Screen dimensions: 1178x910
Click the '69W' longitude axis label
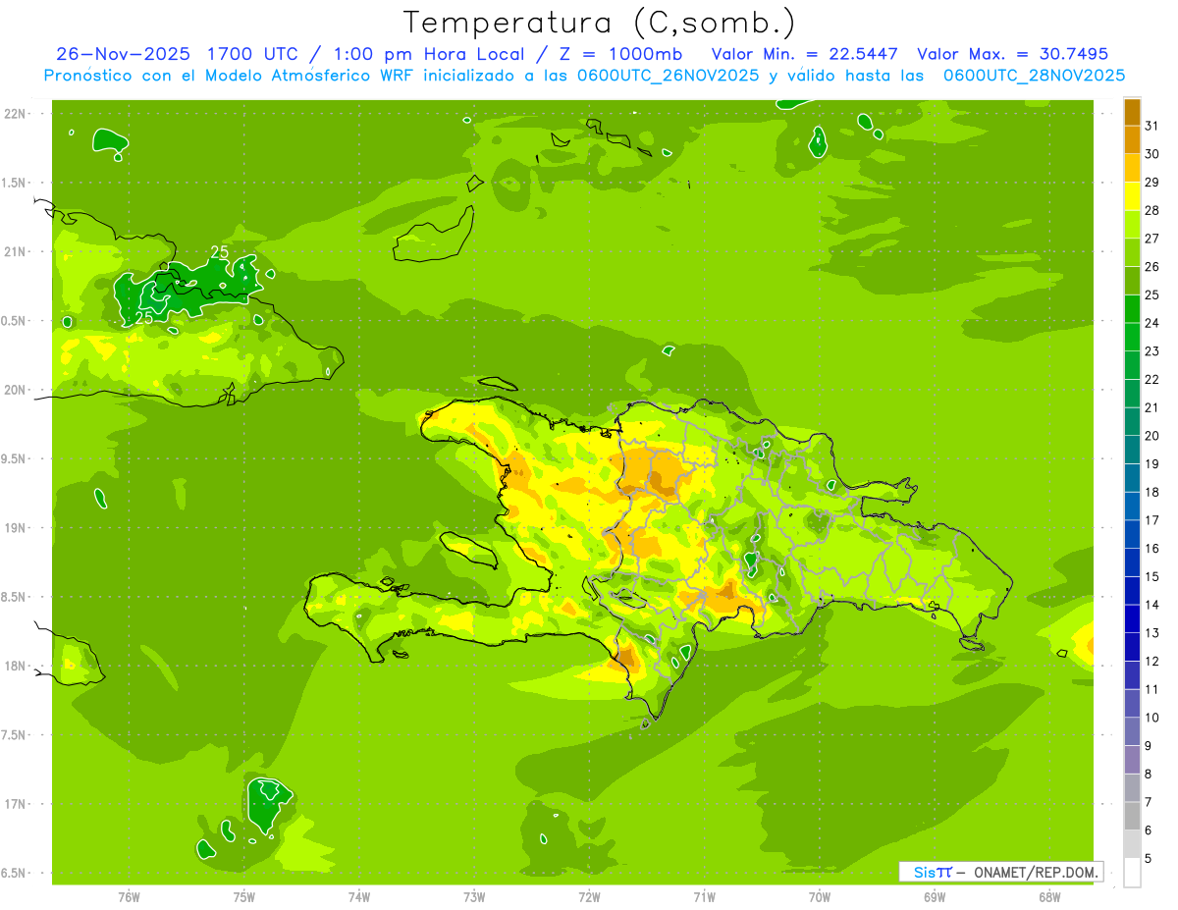(935, 897)
